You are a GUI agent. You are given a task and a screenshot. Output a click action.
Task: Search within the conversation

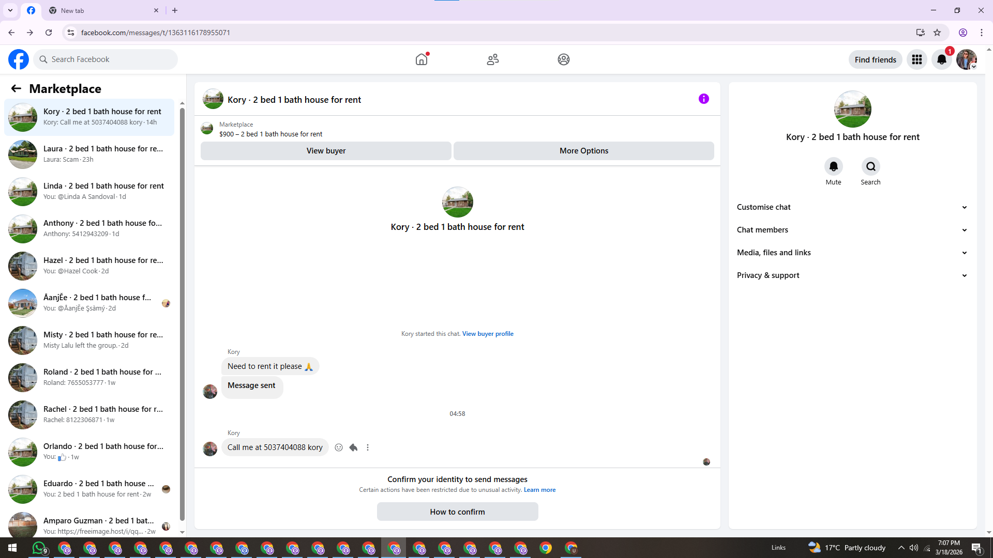click(870, 166)
